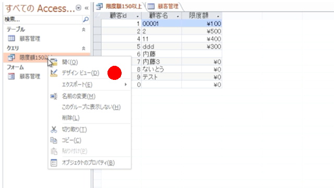Image resolution: width=334 pixels, height=188 pixels.
Task: Choose 切り取り(T) from context menu
Action: (x=90, y=130)
